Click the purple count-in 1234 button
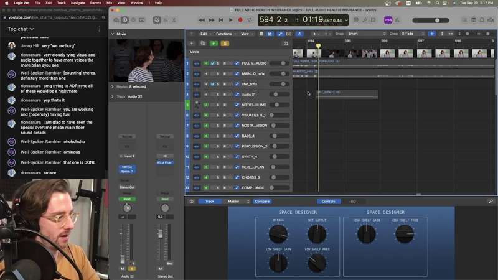Viewport: 498px width, 280px height. click(388, 20)
